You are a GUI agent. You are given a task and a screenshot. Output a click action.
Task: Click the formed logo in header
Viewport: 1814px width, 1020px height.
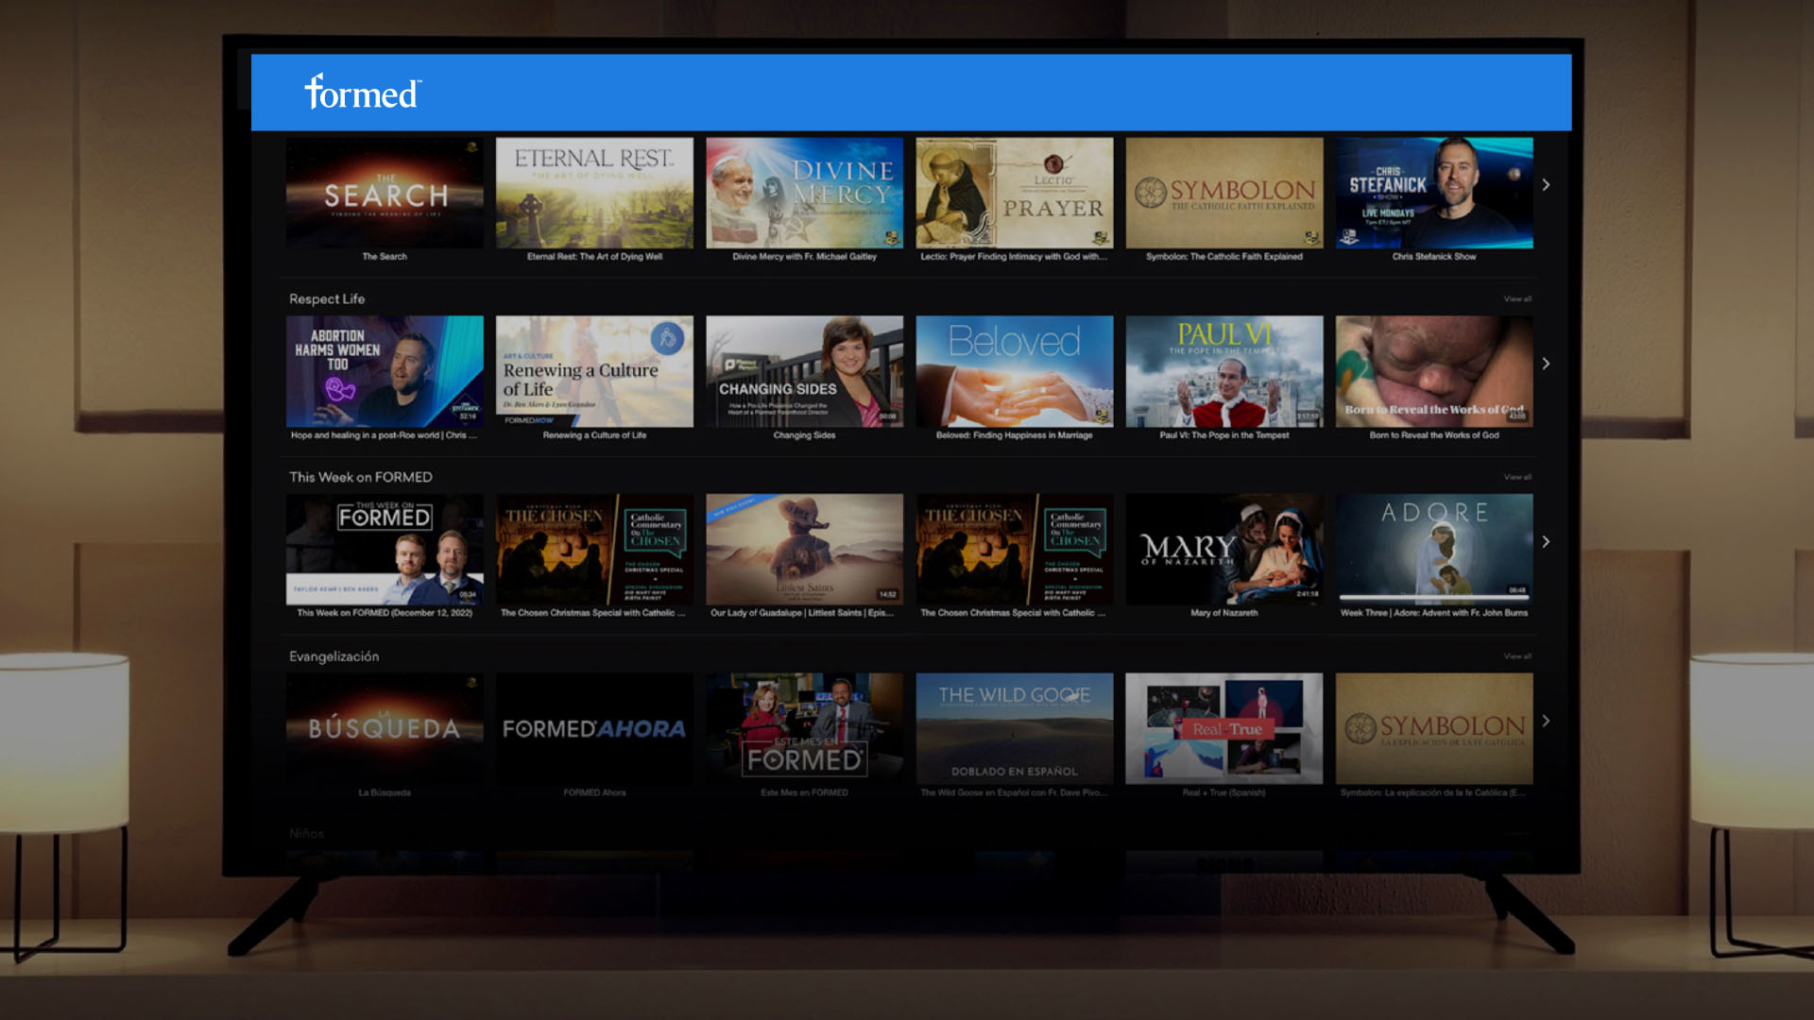pos(363,93)
